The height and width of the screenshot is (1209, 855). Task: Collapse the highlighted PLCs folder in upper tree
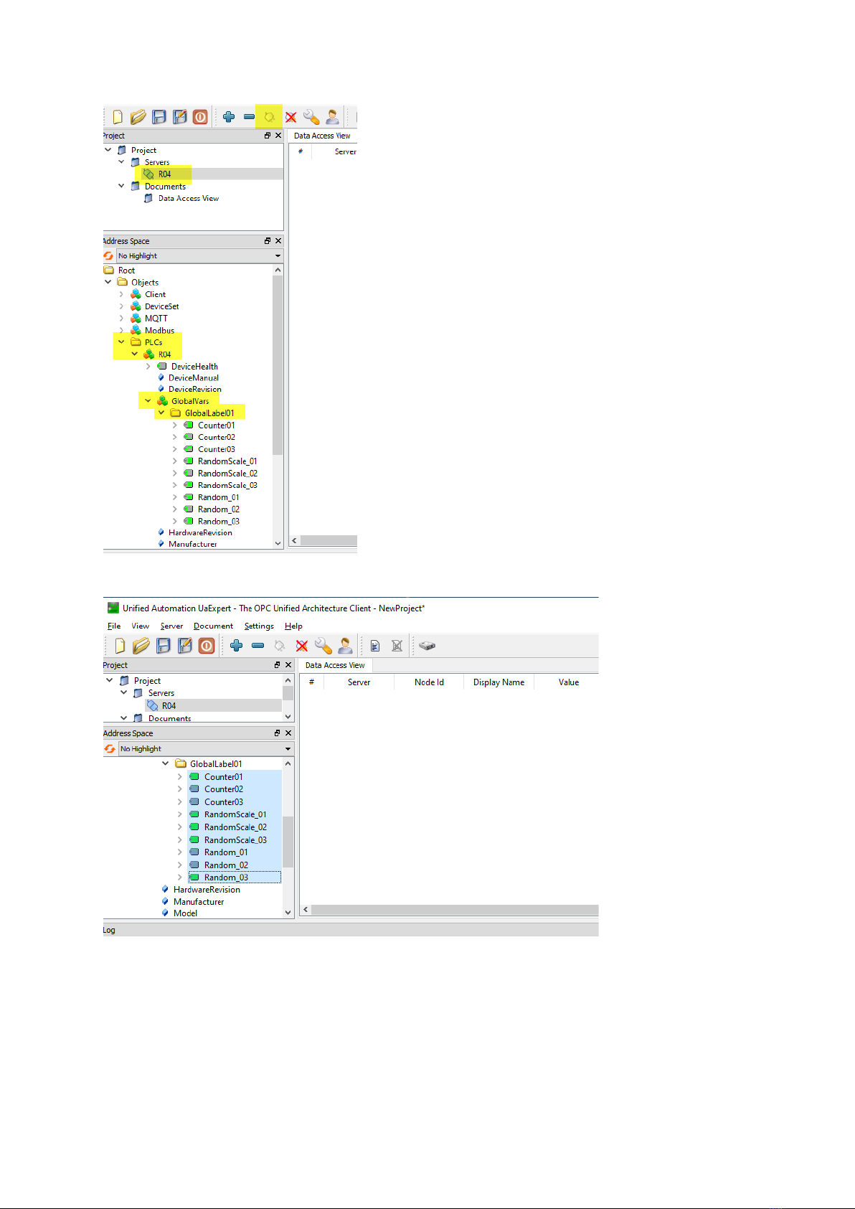[121, 342]
